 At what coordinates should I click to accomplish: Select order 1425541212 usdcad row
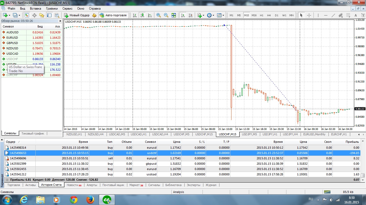click(182, 174)
